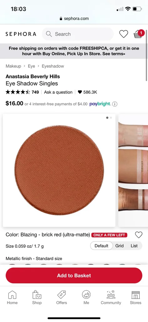This screenshot has height=322, width=148.
Task: Click the Eyeshadow breadcrumb link
Action: [x=53, y=66]
